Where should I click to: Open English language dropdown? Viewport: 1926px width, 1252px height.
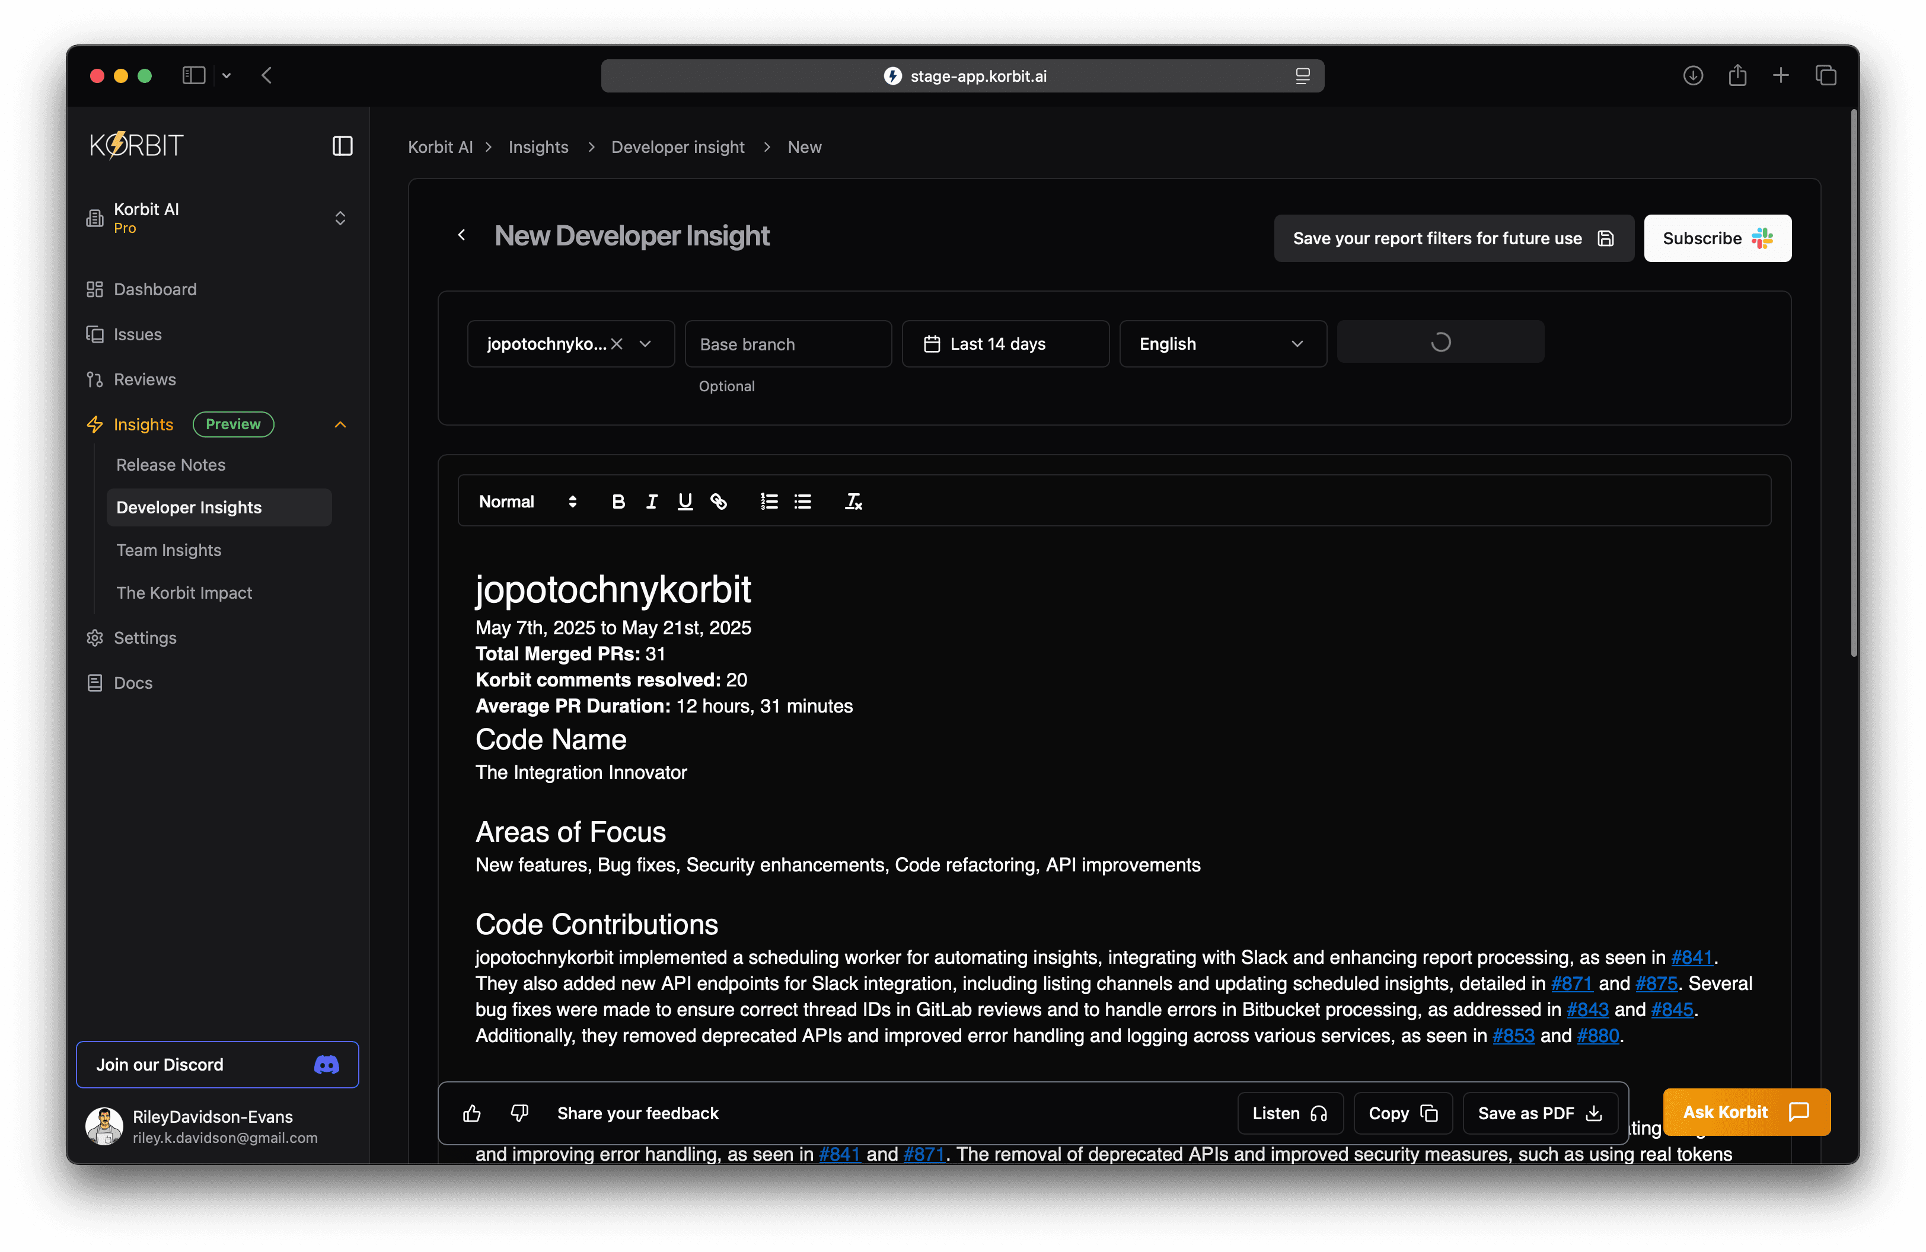(1223, 344)
